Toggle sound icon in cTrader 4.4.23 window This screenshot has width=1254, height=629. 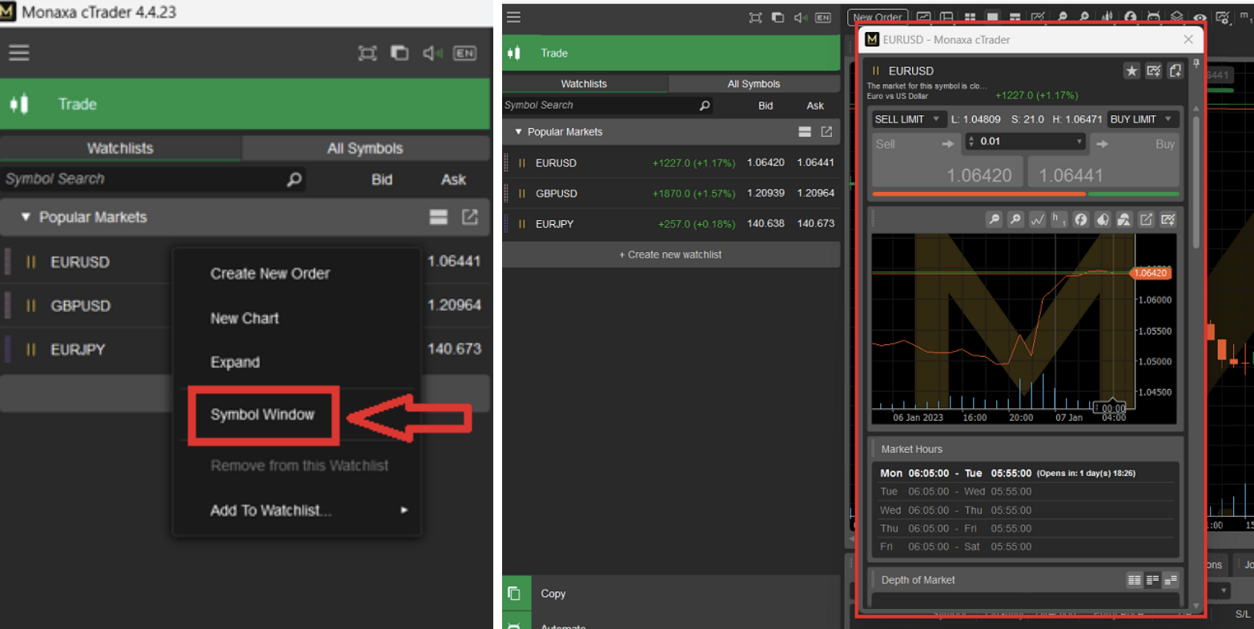coord(432,53)
